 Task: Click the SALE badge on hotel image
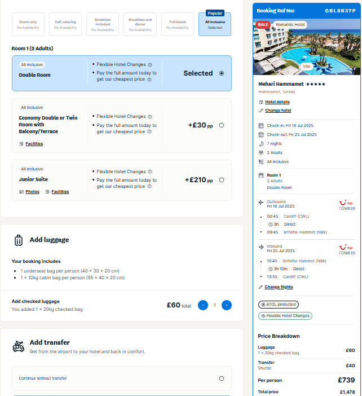[263, 24]
